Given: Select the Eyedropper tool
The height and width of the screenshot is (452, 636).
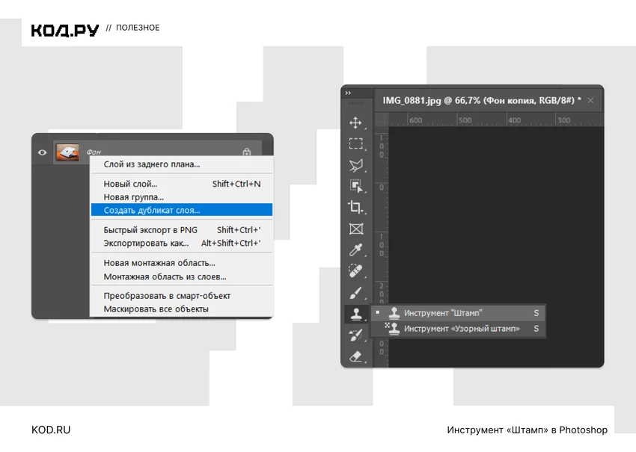Looking at the screenshot, I should (355, 250).
